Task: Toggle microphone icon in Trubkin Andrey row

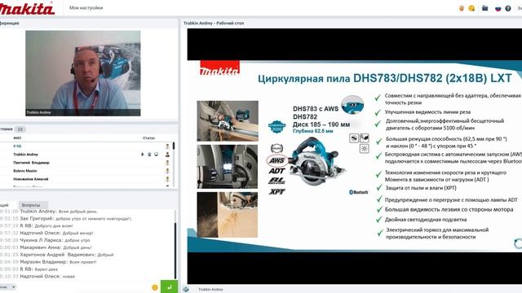Action: [x=143, y=155]
